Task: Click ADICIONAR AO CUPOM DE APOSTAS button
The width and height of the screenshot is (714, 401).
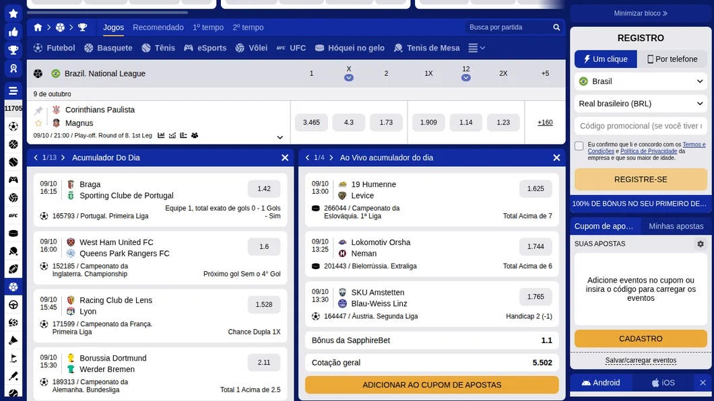Action: 432,385
